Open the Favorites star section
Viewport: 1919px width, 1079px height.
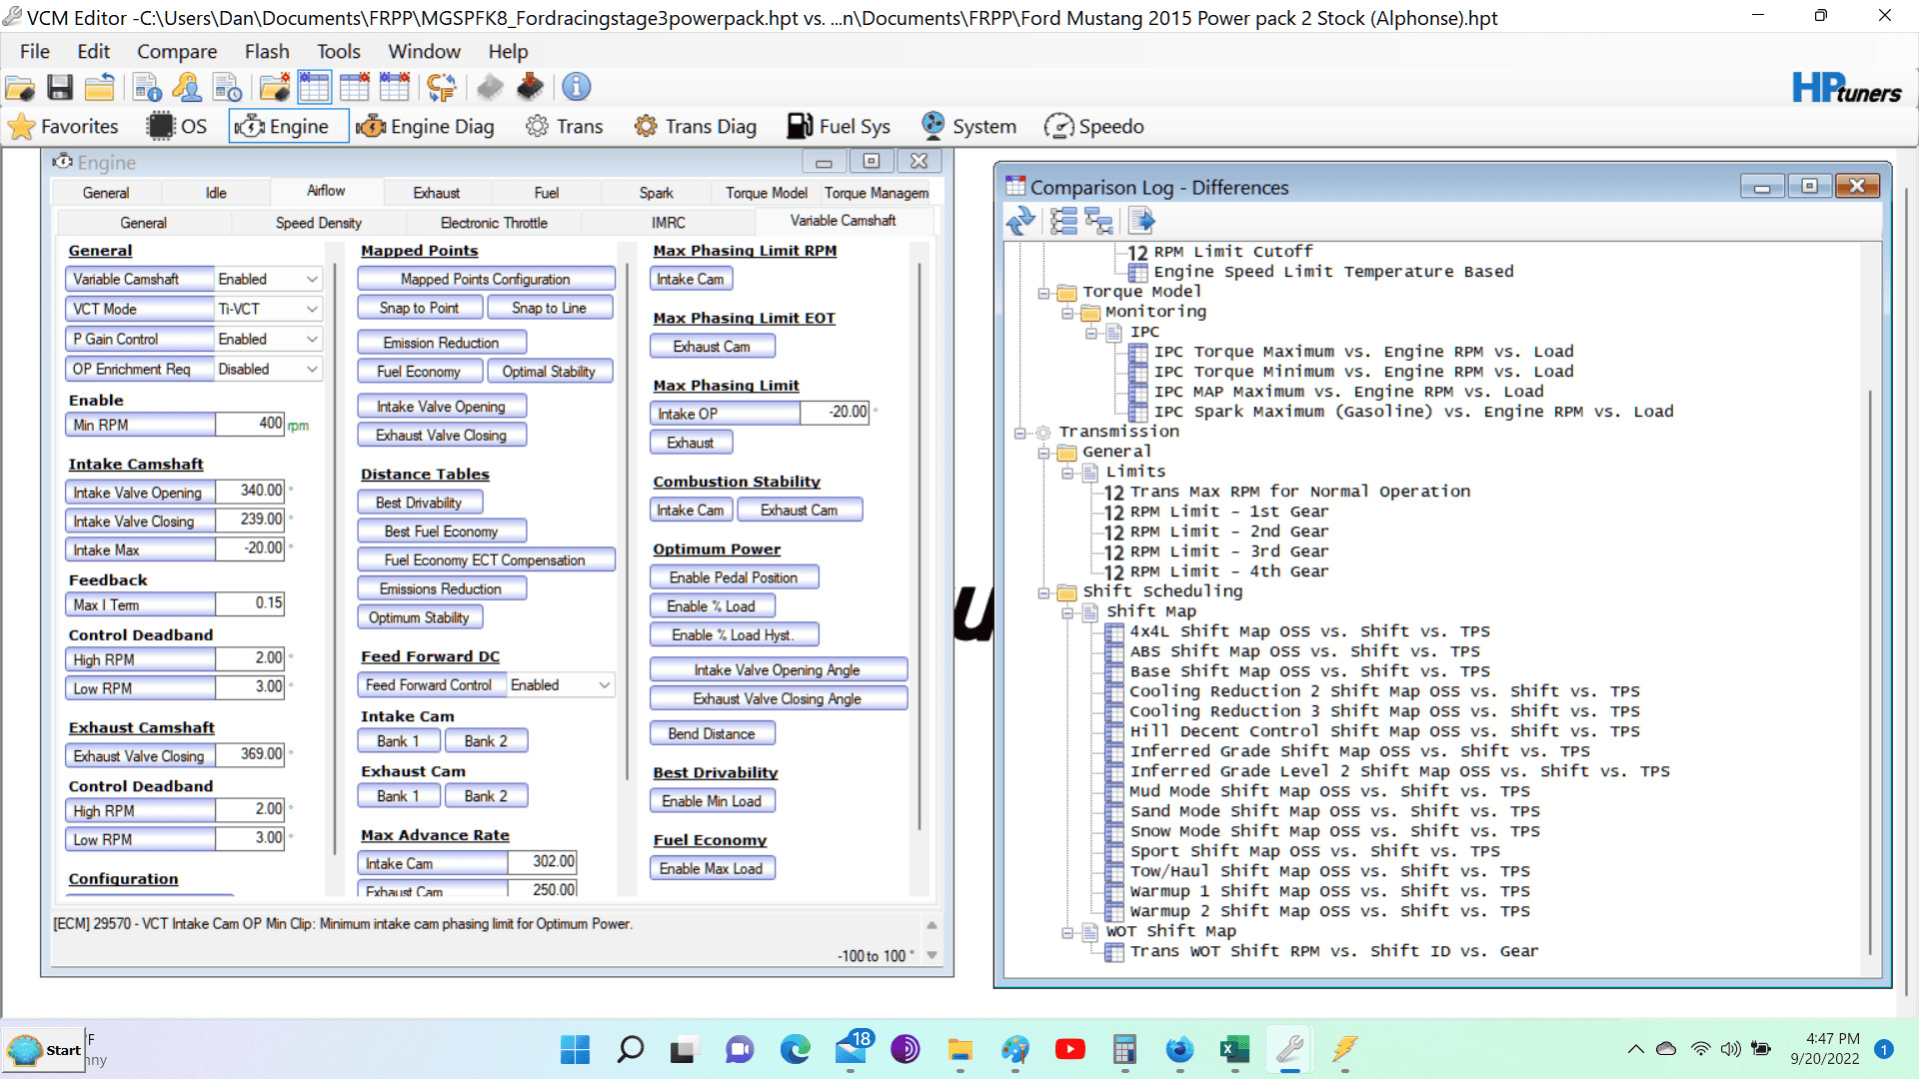point(63,126)
